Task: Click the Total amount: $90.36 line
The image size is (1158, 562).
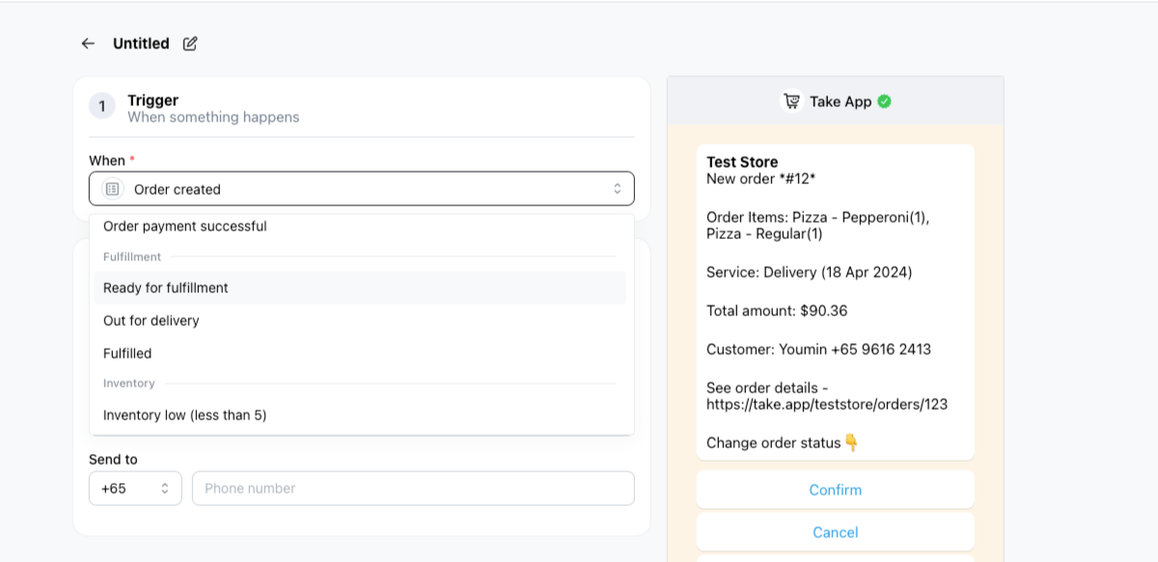Action: pyautogui.click(x=777, y=310)
